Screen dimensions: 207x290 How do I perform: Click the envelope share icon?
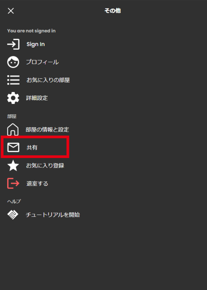[x=13, y=148]
